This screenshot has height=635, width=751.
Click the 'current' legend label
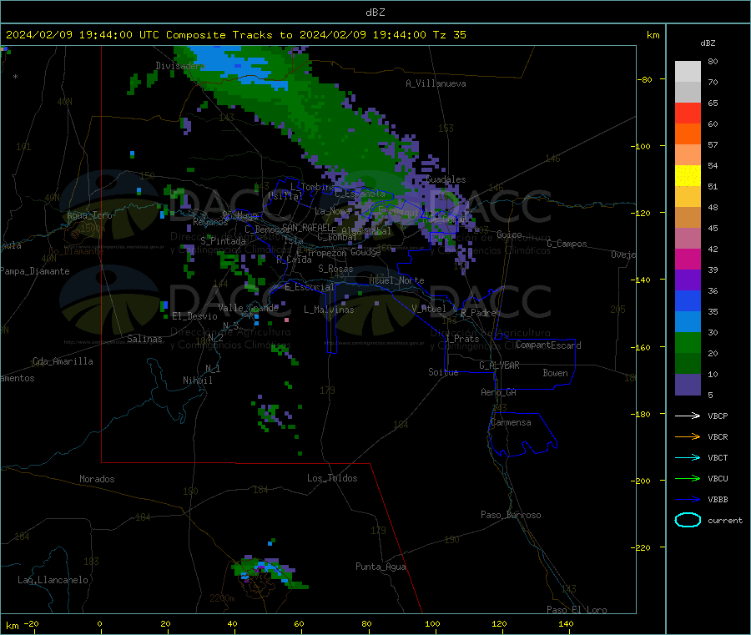click(x=724, y=520)
